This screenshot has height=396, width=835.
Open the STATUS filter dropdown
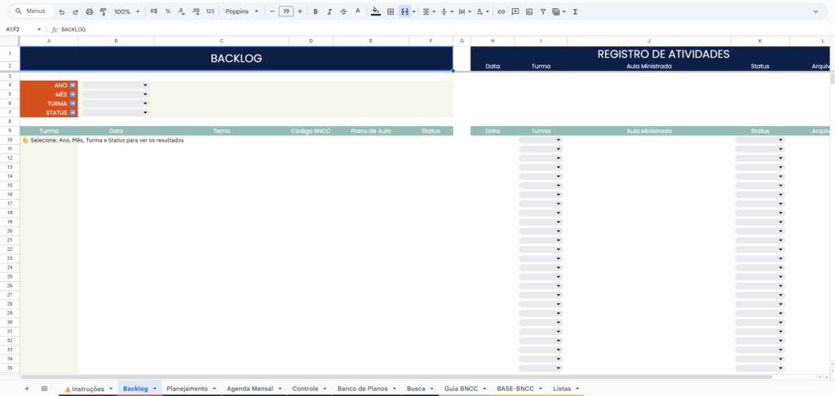click(115, 112)
